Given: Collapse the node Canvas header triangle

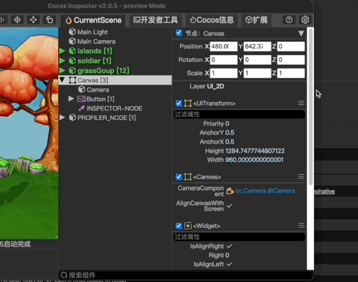Looking at the screenshot, I should pyautogui.click(x=301, y=33).
